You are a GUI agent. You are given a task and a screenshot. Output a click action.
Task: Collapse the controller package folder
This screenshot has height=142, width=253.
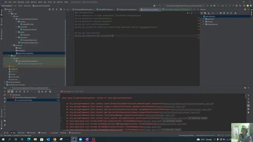17,27
